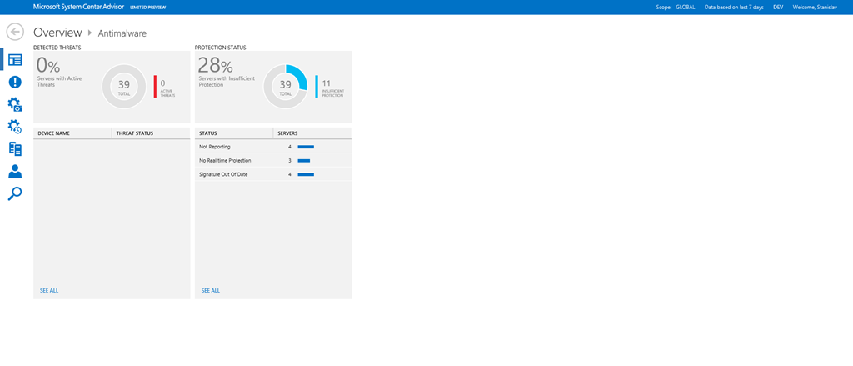Image resolution: width=853 pixels, height=366 pixels.
Task: Click the back arrow button
Action: (x=15, y=33)
